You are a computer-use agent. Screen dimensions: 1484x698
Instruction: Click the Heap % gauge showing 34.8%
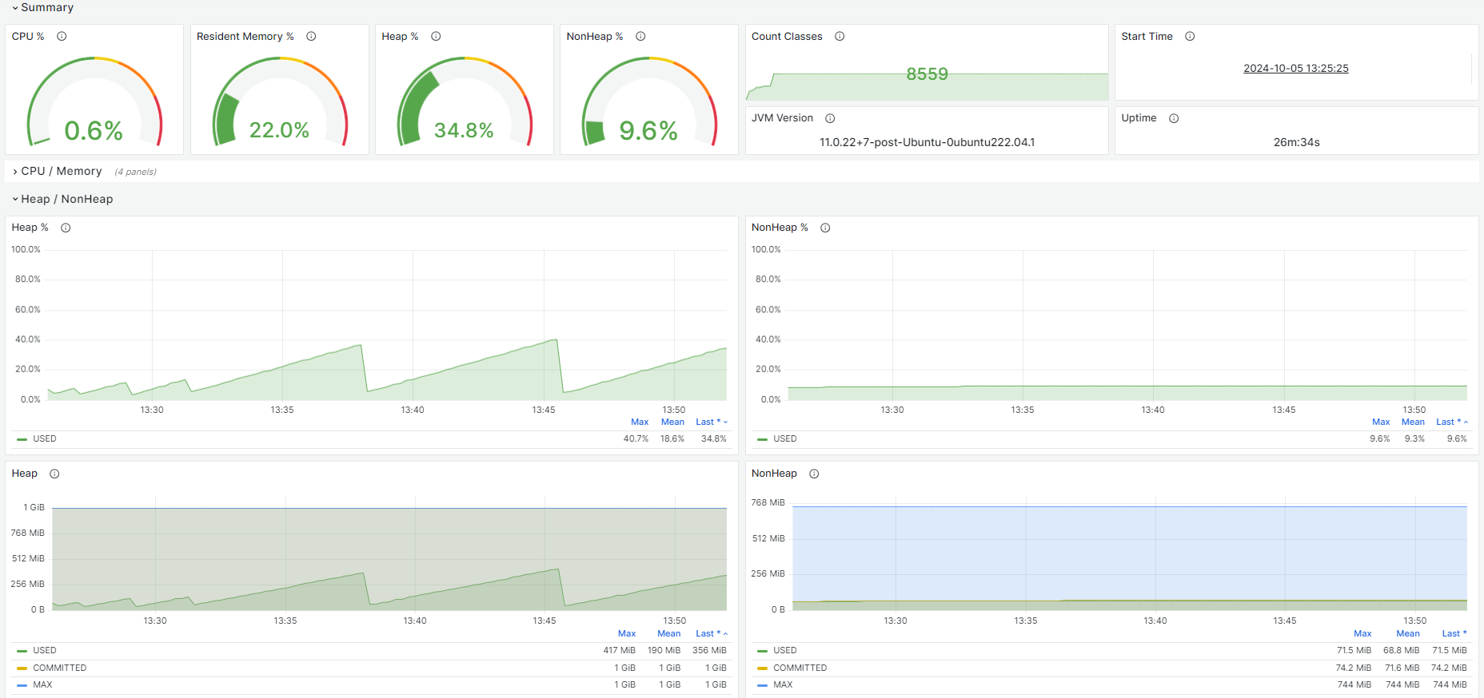465,101
